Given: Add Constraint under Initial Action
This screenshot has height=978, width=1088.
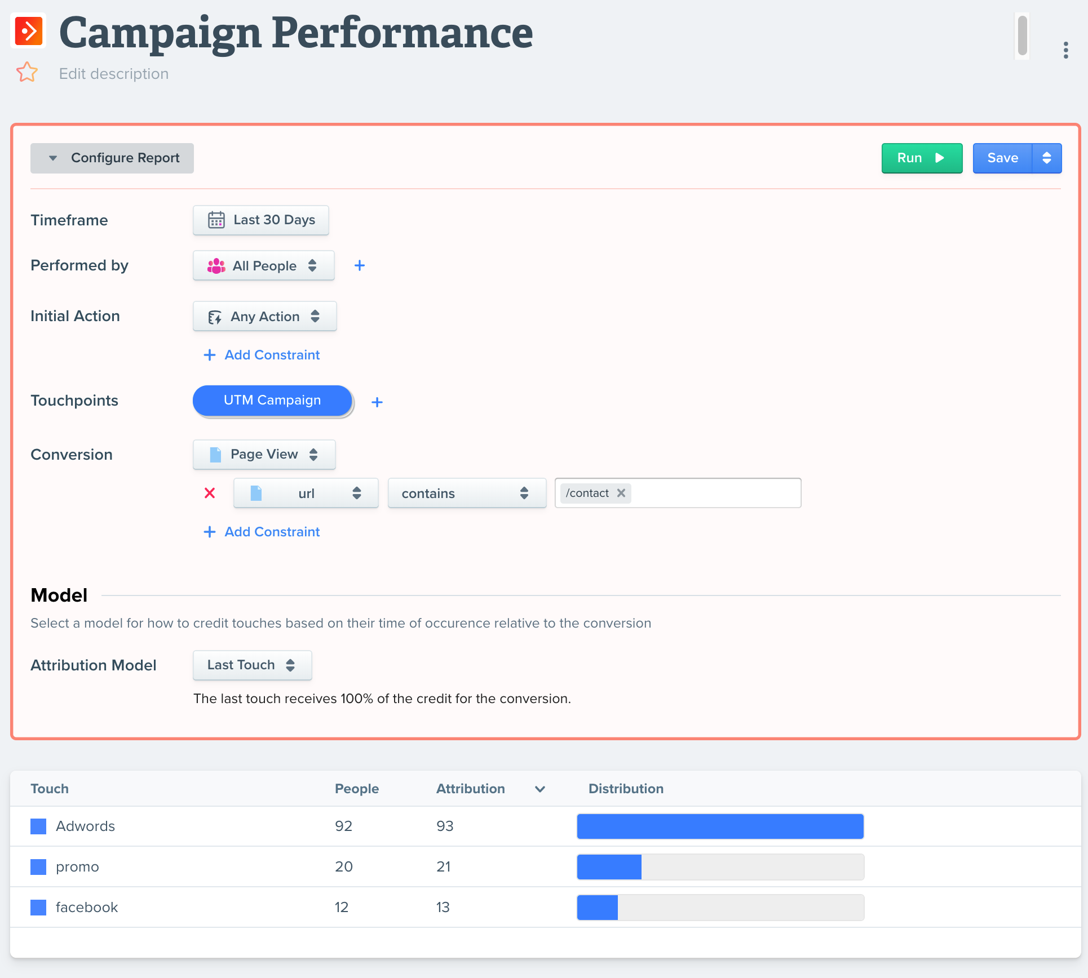Looking at the screenshot, I should click(x=262, y=355).
